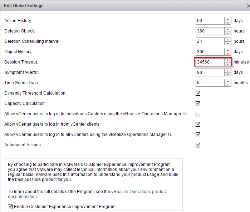Increase Time Series Data months up arrow
Screen dimensions: 250x212
pyautogui.click(x=228, y=81)
